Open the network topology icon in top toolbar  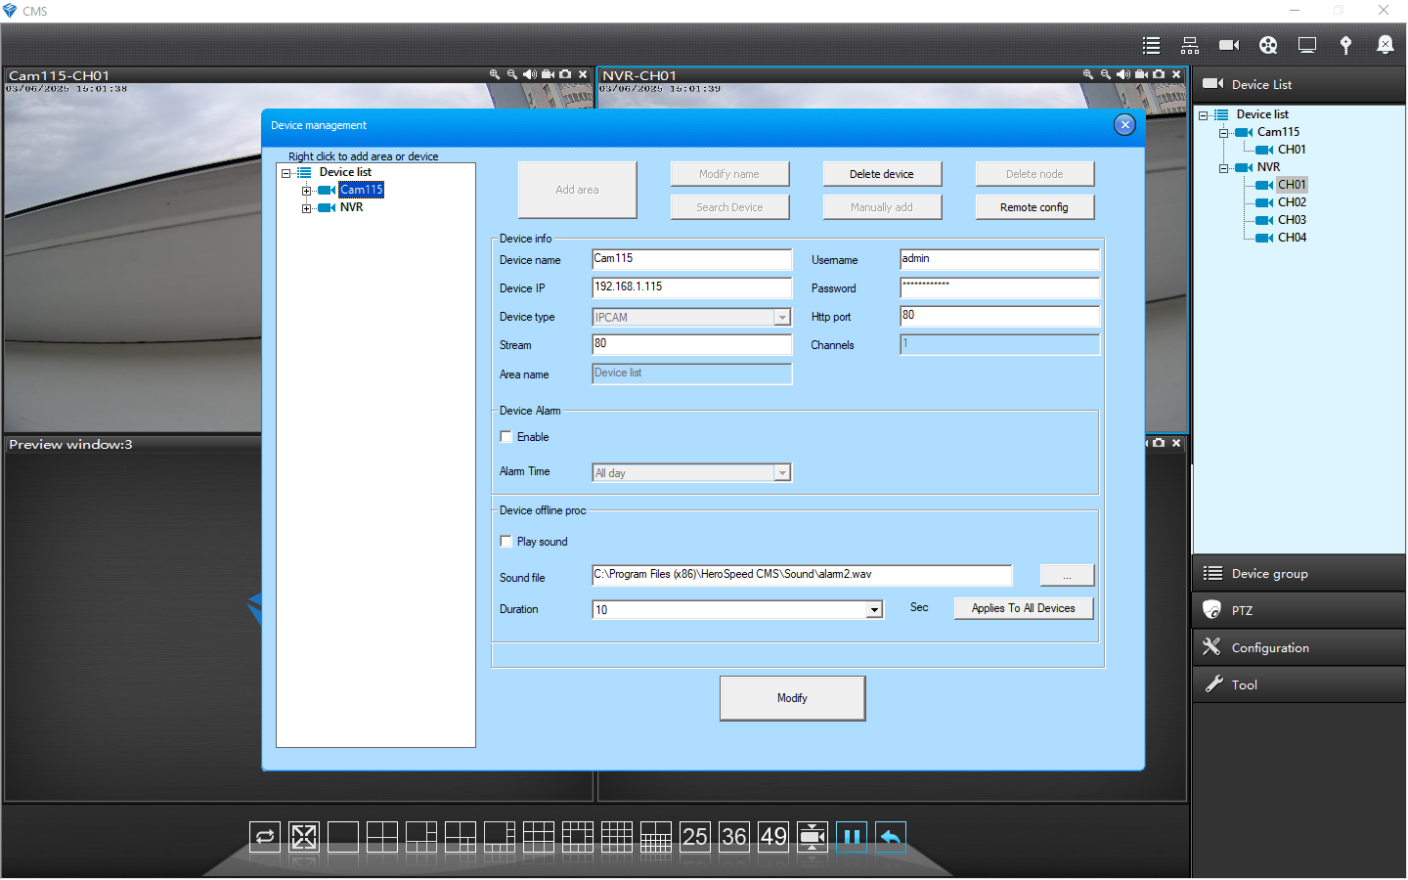[x=1190, y=45]
